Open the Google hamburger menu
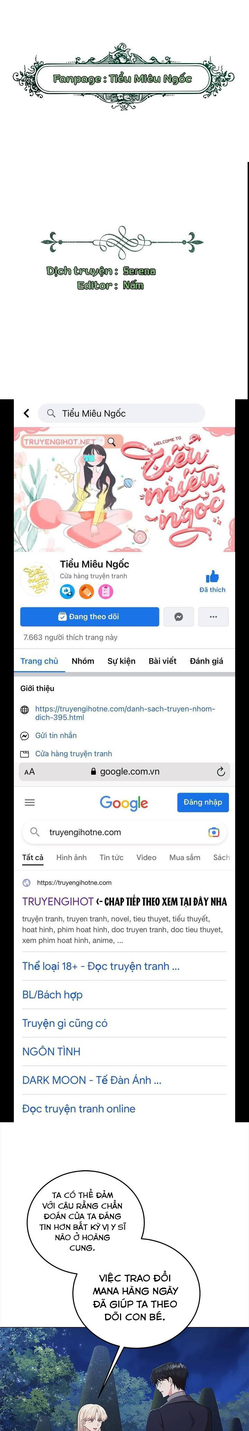The image size is (249, 1431). tap(30, 802)
